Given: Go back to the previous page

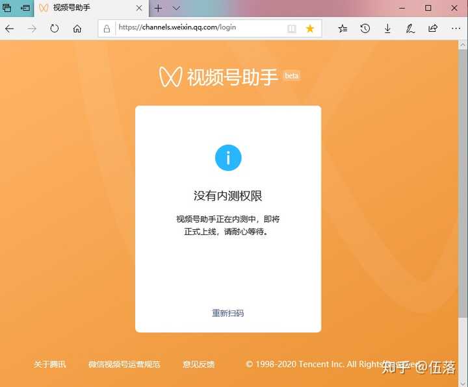Looking at the screenshot, I should click(10, 29).
